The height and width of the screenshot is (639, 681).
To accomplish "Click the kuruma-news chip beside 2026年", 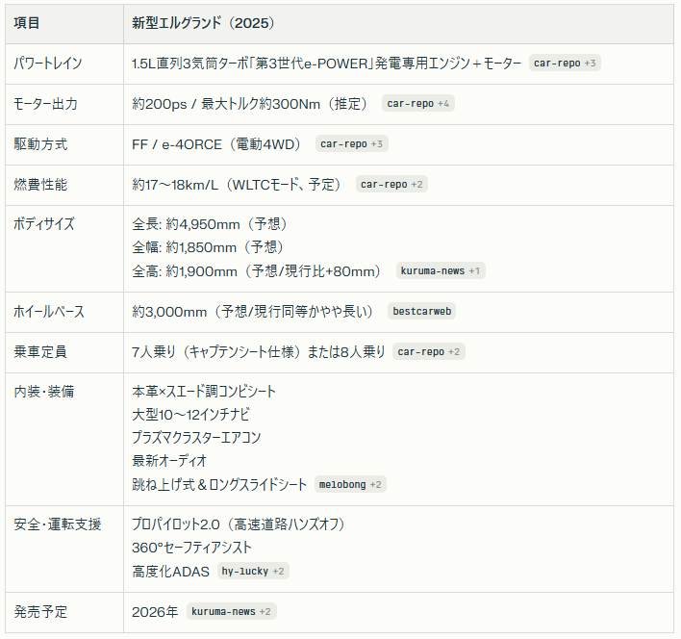I will coord(231,612).
